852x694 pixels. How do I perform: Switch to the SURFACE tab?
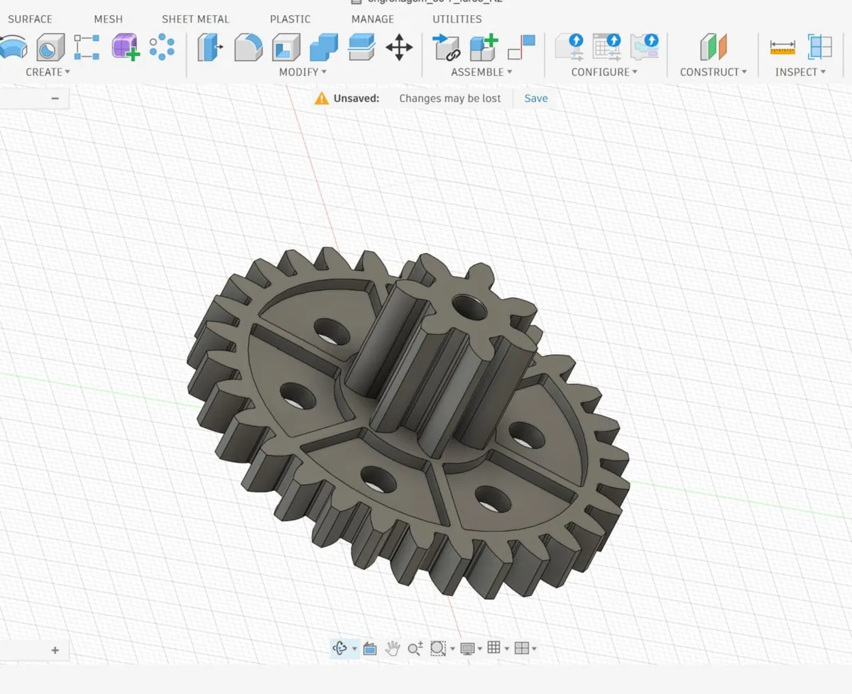click(30, 19)
